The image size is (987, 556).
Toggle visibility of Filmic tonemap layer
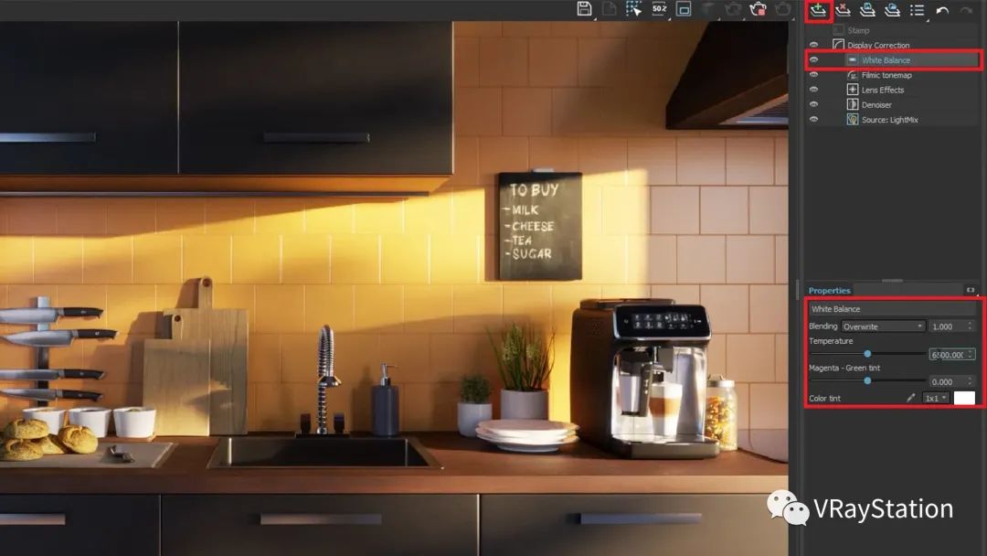[x=813, y=75]
